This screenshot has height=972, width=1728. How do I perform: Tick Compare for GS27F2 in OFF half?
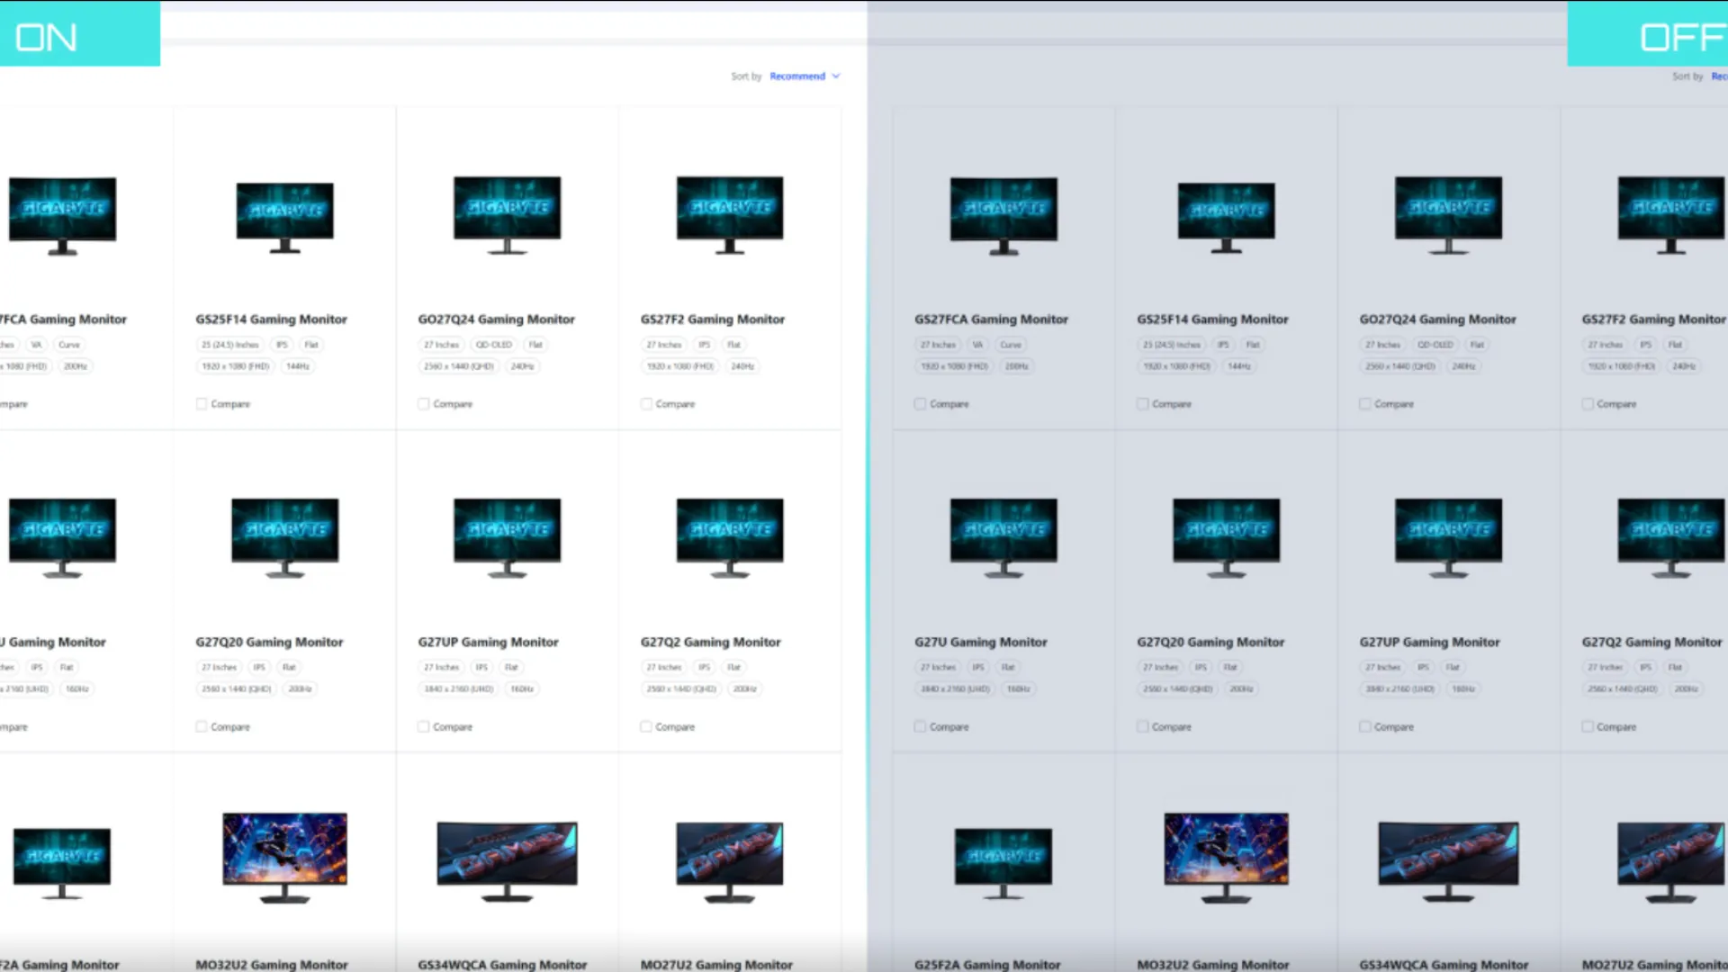pyautogui.click(x=1588, y=404)
